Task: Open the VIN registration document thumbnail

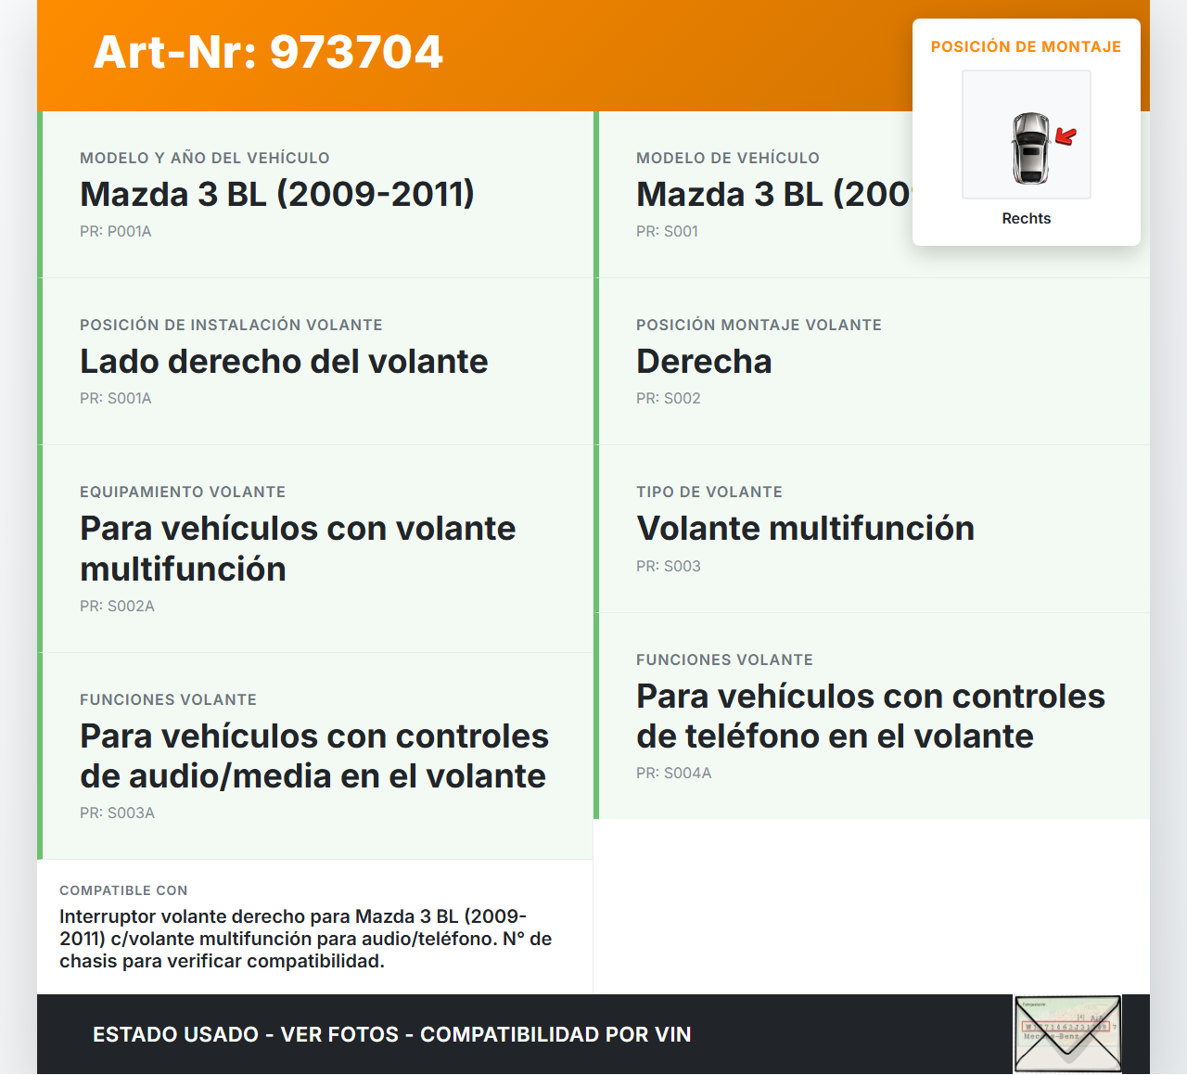Action: pos(1067,1033)
